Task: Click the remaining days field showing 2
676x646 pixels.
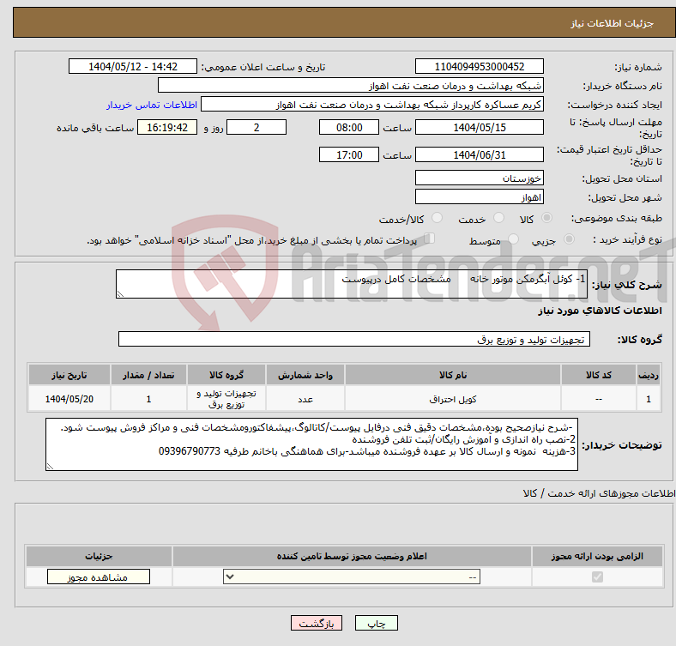Action: tap(257, 127)
